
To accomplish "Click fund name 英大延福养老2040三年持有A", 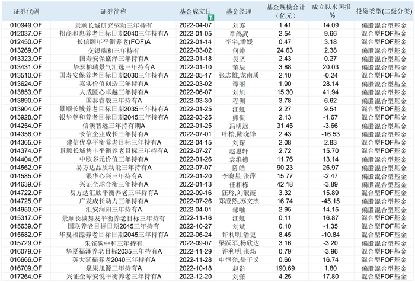I will [x=114, y=259].
